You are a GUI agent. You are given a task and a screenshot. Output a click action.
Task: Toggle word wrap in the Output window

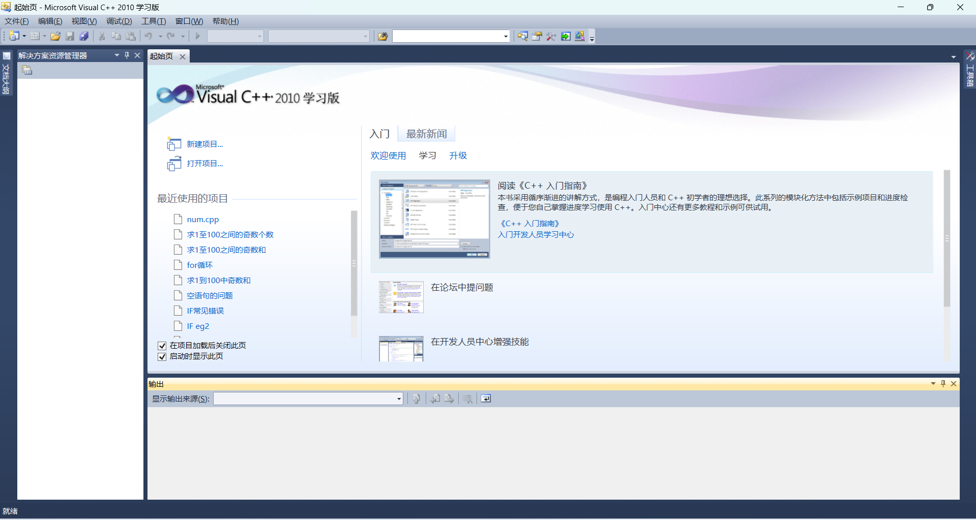point(485,399)
